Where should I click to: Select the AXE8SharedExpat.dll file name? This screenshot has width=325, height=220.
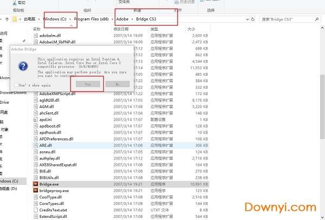click(x=58, y=165)
